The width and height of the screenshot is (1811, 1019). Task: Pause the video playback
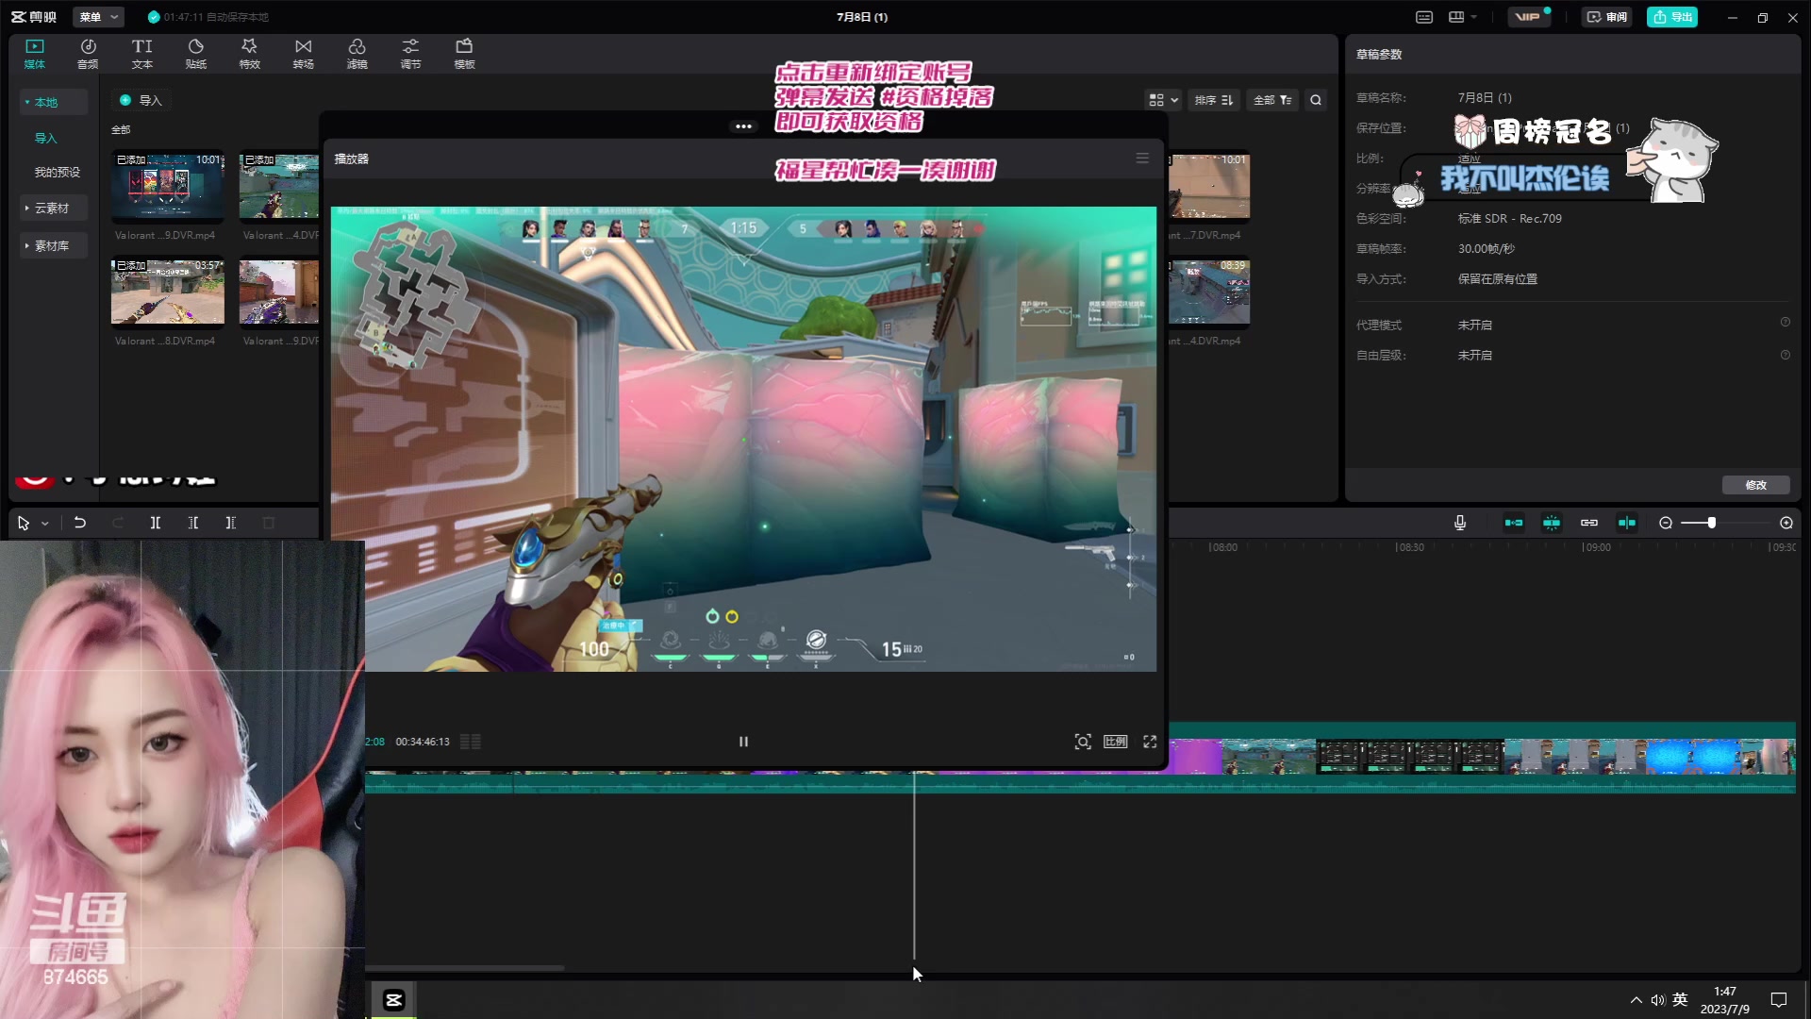point(743,742)
